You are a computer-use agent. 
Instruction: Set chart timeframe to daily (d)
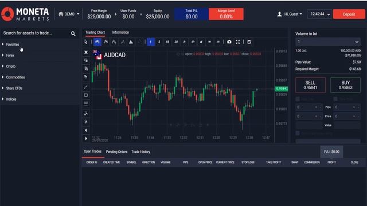(x=201, y=42)
